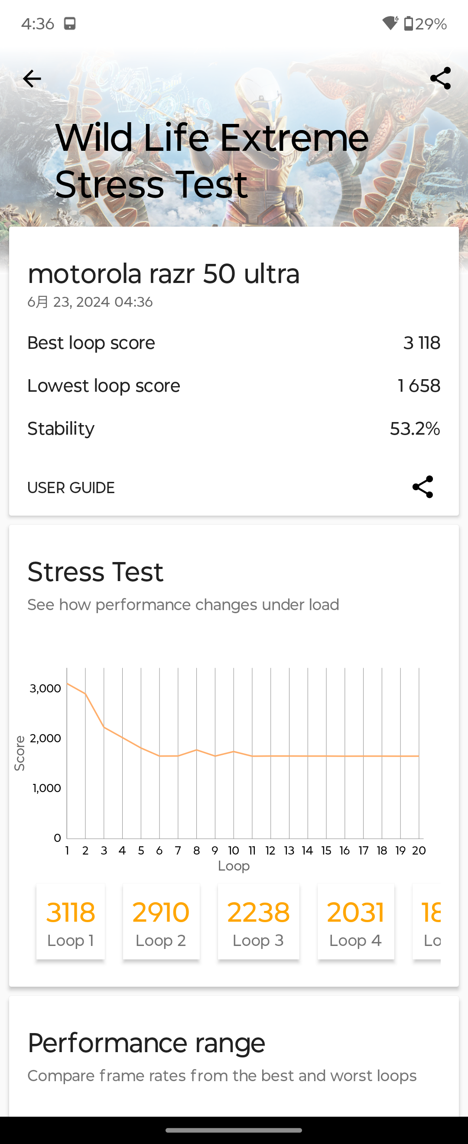Tap the Stability percentage row

point(234,429)
